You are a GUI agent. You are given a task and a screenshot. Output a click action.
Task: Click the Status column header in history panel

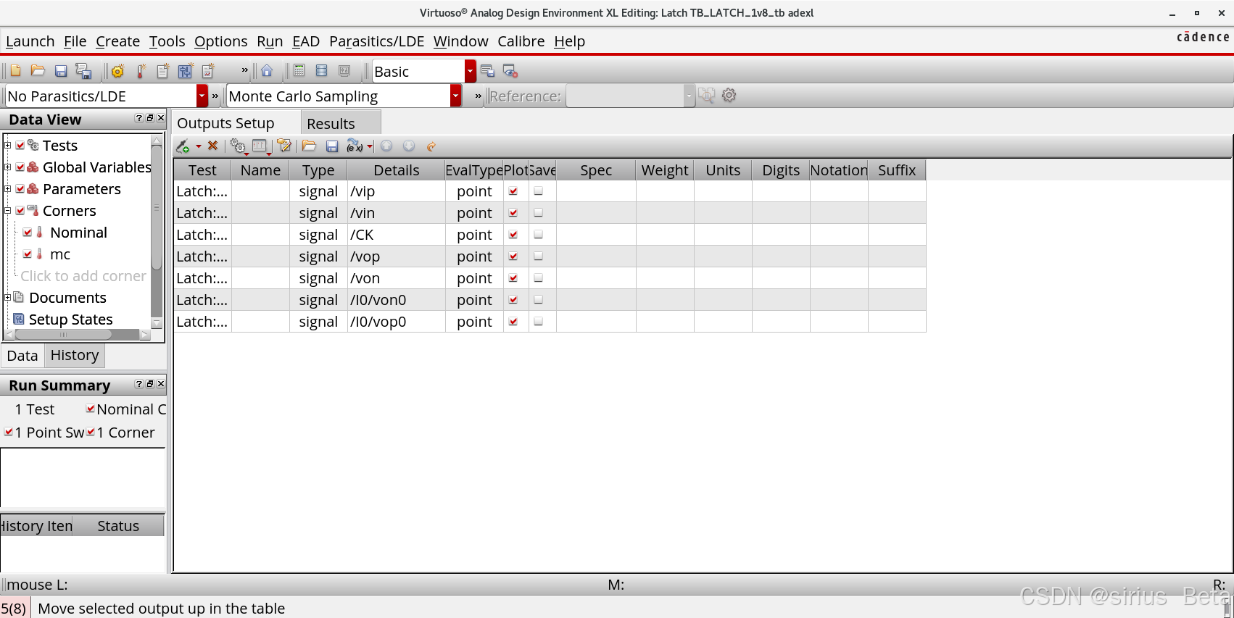tap(118, 526)
